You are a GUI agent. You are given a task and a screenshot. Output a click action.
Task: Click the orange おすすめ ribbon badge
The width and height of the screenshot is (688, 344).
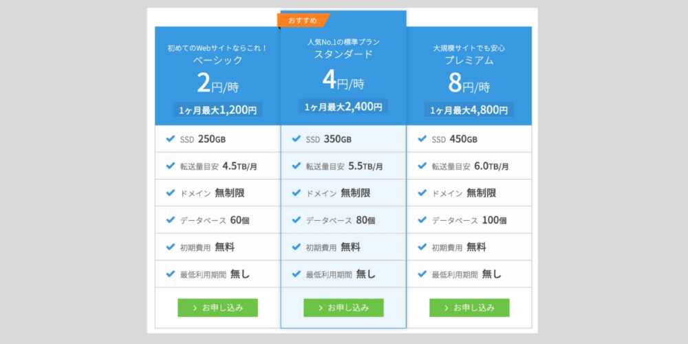[303, 20]
